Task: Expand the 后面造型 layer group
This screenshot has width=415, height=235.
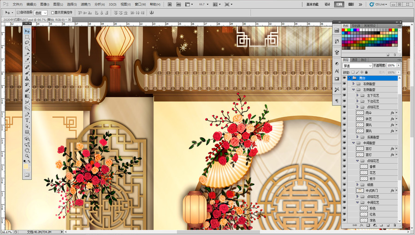Action: point(357,137)
